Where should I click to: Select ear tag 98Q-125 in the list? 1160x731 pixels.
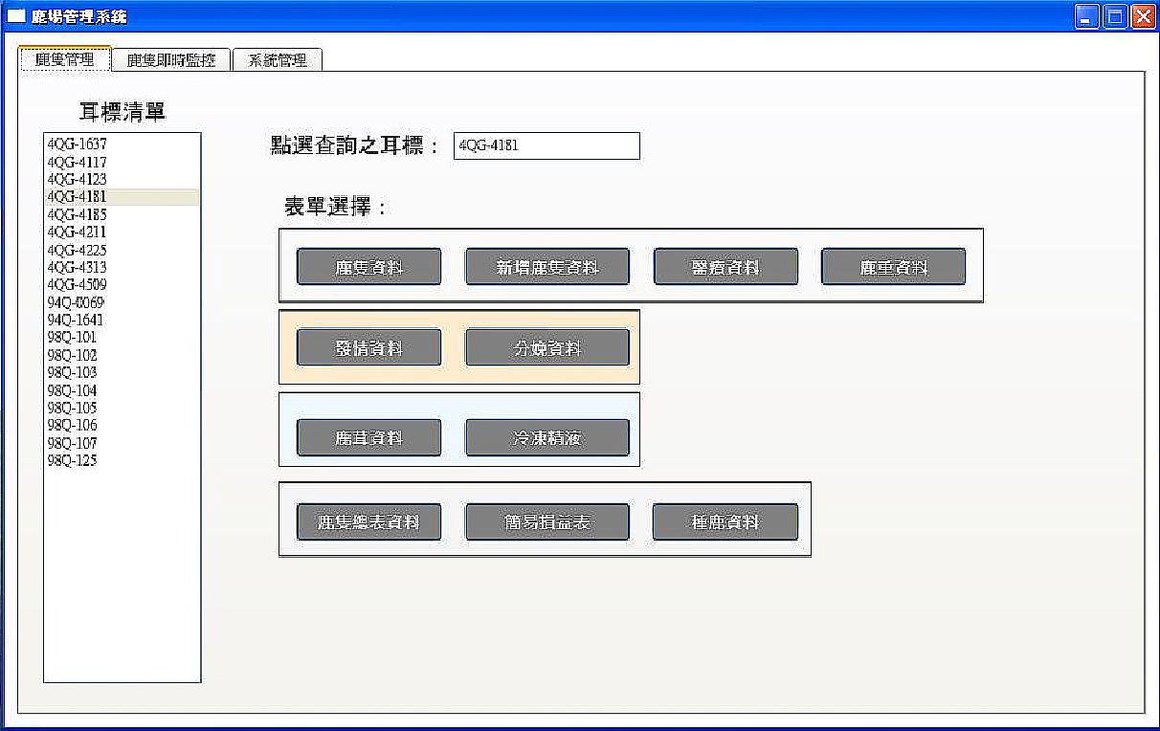point(72,460)
